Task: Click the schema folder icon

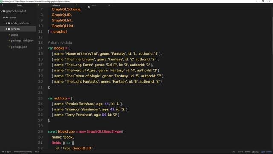Action: 9,29
